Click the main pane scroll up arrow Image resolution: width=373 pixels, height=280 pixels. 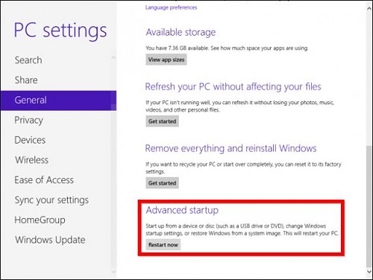(x=369, y=9)
